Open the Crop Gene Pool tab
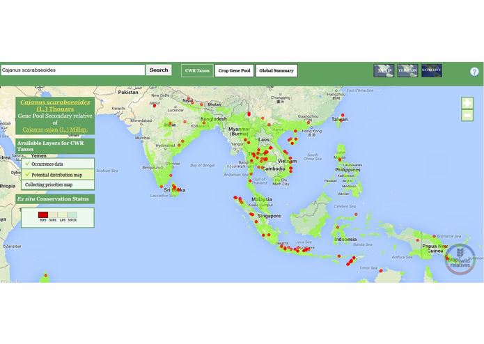484x344 pixels. [x=234, y=70]
